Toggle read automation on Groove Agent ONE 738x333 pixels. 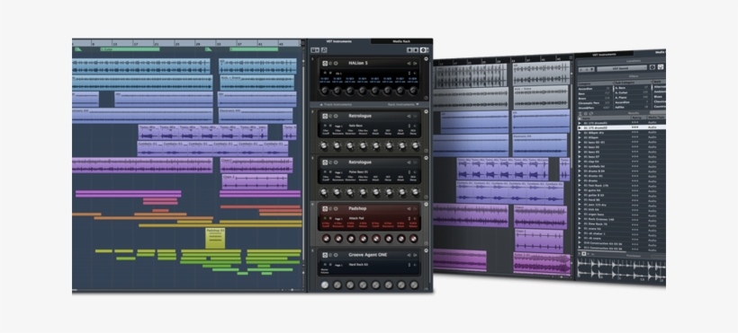325,265
